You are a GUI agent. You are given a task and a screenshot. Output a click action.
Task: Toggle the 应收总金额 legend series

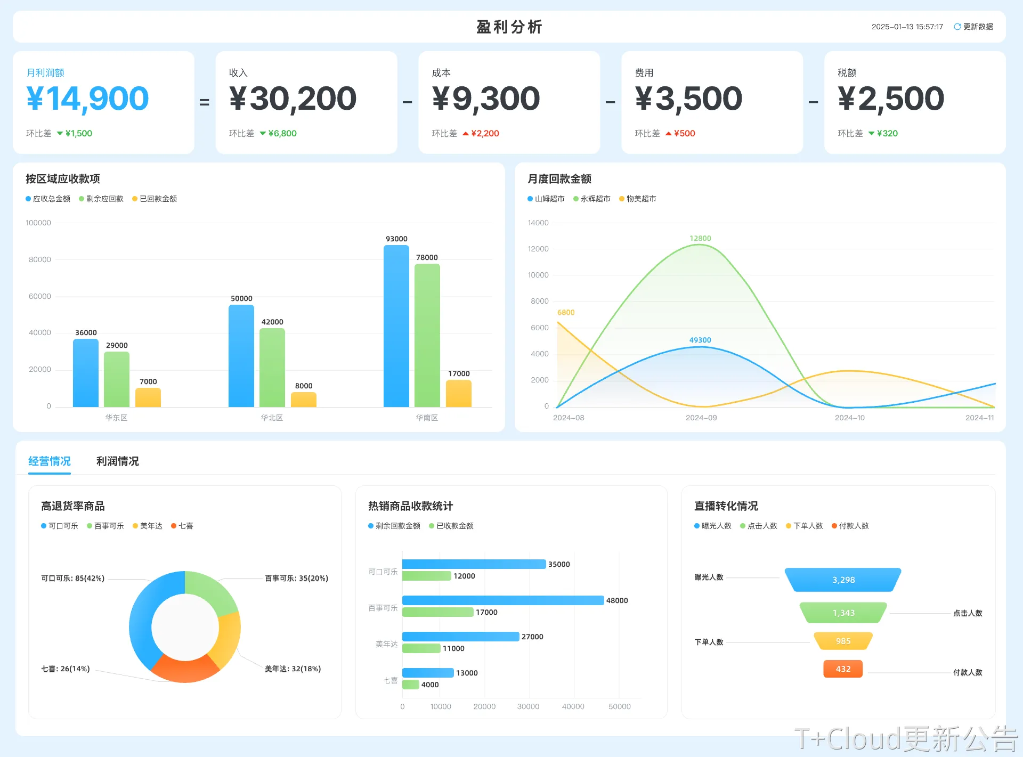coord(48,199)
